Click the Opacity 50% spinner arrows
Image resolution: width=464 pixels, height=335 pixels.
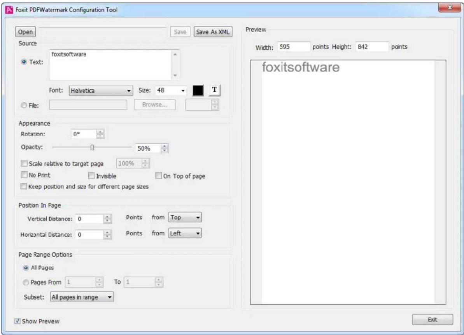point(165,148)
